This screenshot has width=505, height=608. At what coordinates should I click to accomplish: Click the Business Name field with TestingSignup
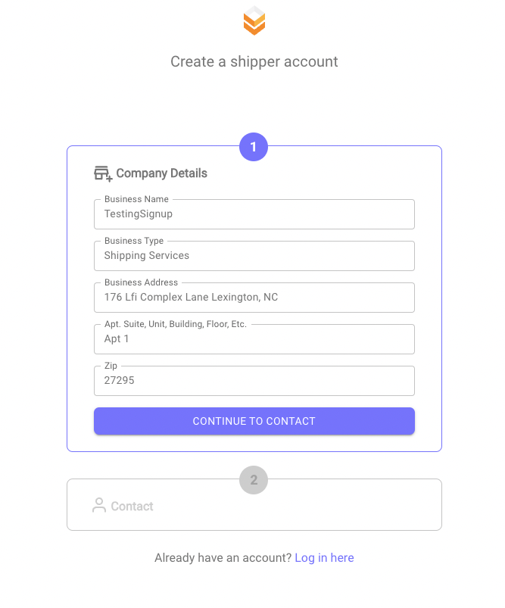254,214
